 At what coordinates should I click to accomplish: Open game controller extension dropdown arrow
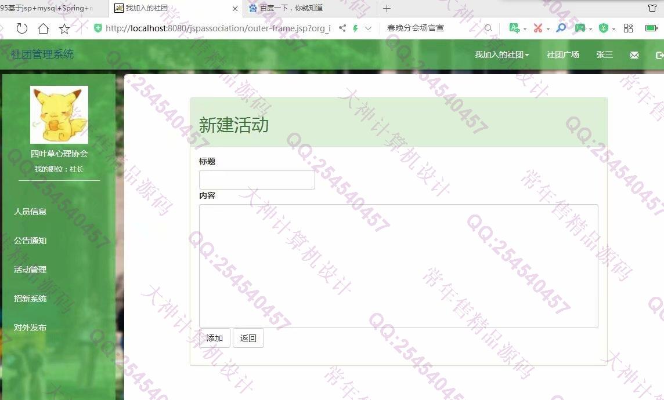tap(590, 29)
